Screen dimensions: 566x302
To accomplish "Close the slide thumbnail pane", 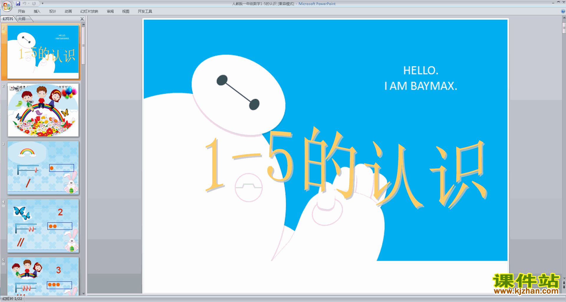I will click(x=82, y=19).
